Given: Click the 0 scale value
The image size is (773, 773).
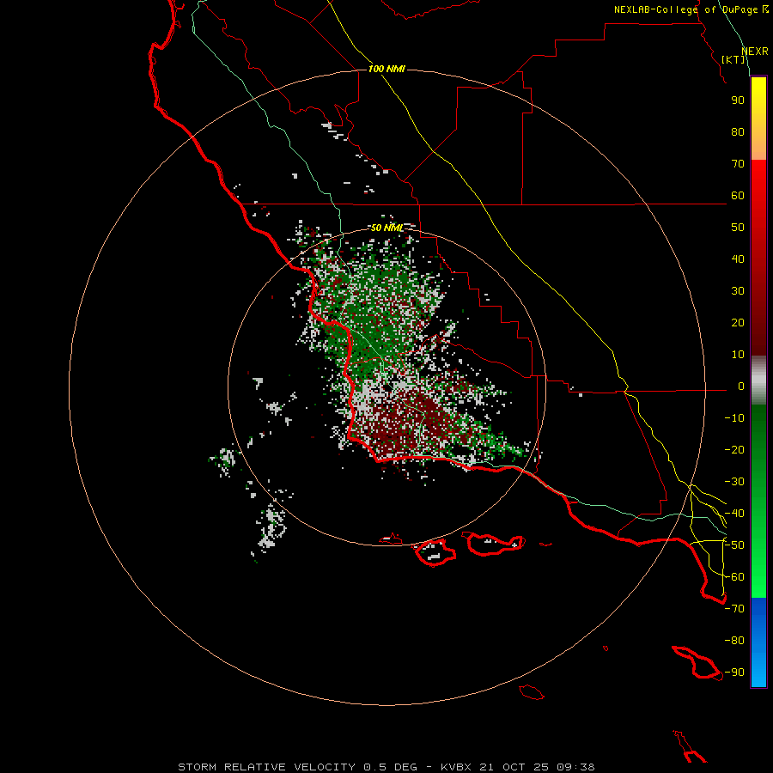Looking at the screenshot, I should (x=741, y=386).
